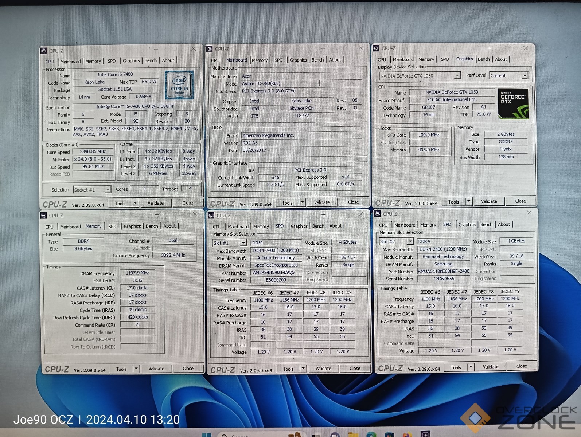
Task: Click the Uncore Frequency 3092.4 MHz value
Action: point(173,255)
